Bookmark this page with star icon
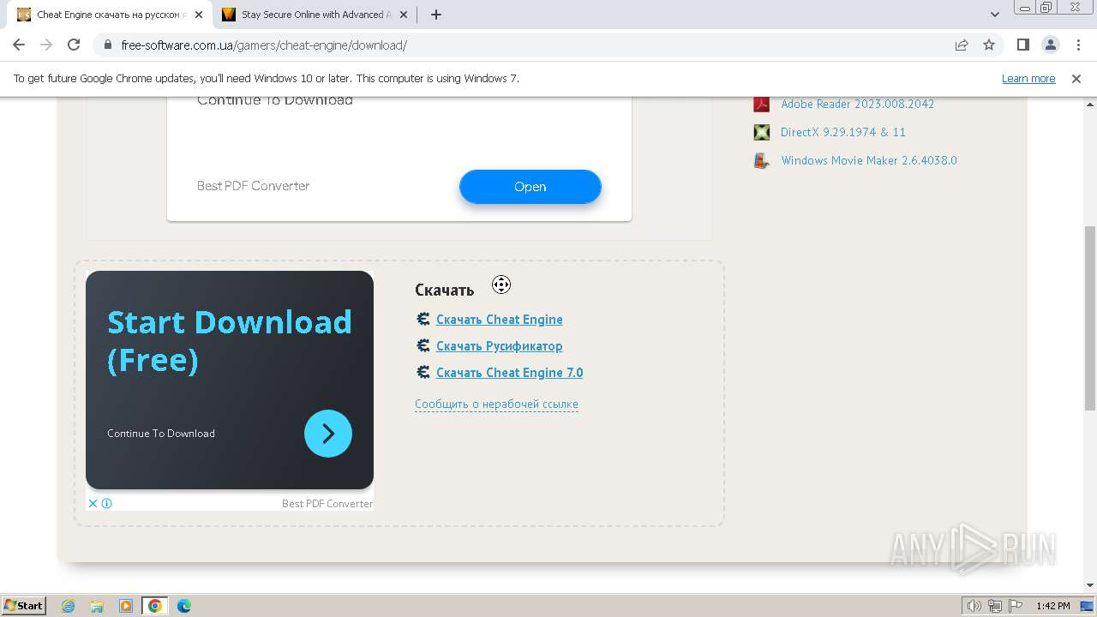This screenshot has height=617, width=1097. pos(989,45)
